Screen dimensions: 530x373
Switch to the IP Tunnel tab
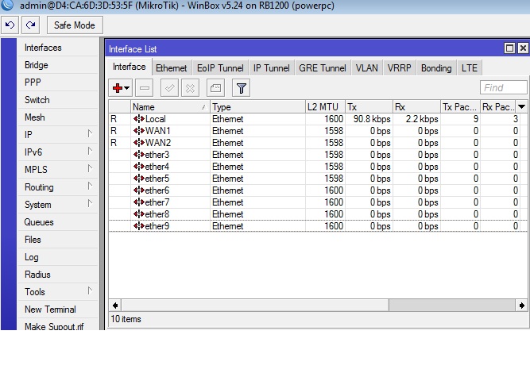272,68
